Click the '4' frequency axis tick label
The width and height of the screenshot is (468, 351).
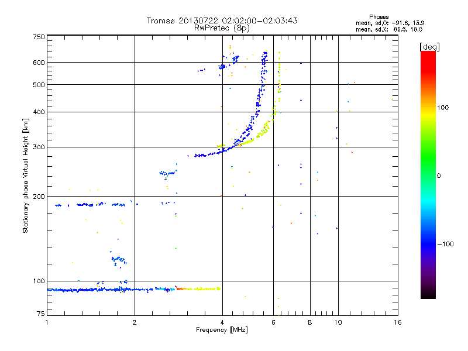(x=222, y=322)
